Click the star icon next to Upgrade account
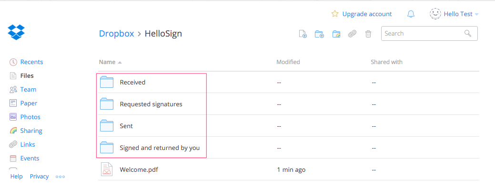This screenshot has width=495, height=187. 334,14
